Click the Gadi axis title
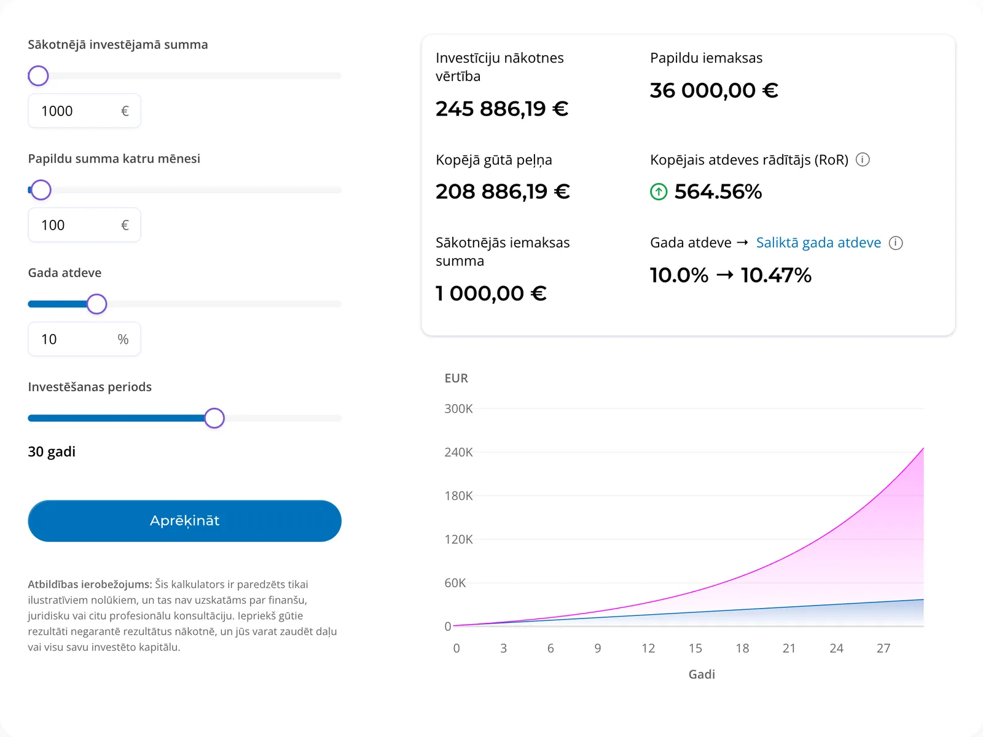 point(702,674)
